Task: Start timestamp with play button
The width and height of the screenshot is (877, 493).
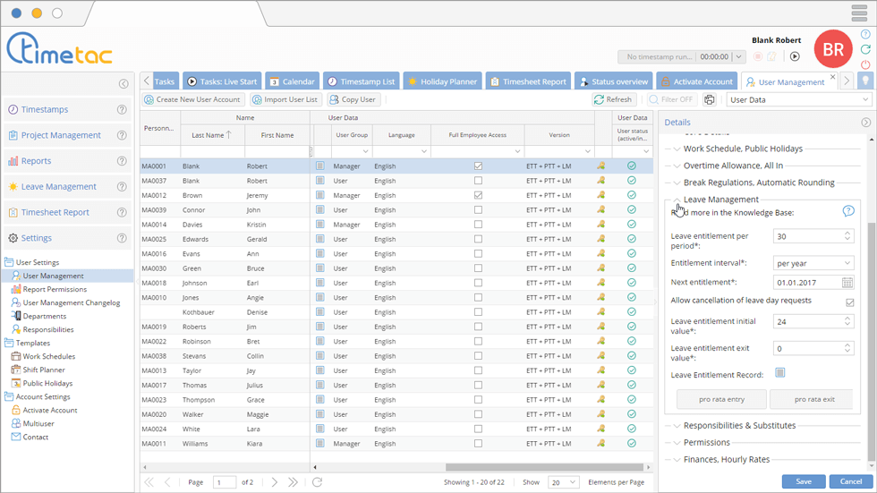Action: click(x=795, y=56)
